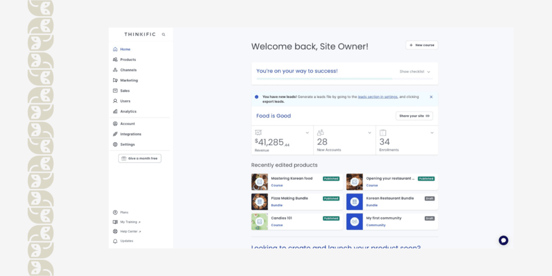Image resolution: width=552 pixels, height=276 pixels.
Task: Click the Plans icon in sidebar
Action: coord(115,212)
